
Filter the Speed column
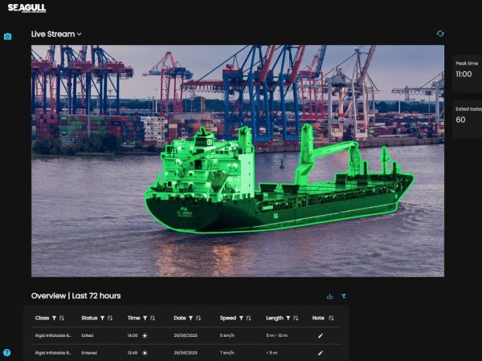coord(241,318)
